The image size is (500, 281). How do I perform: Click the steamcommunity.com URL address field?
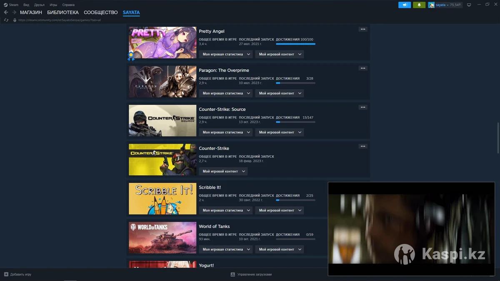point(60,20)
